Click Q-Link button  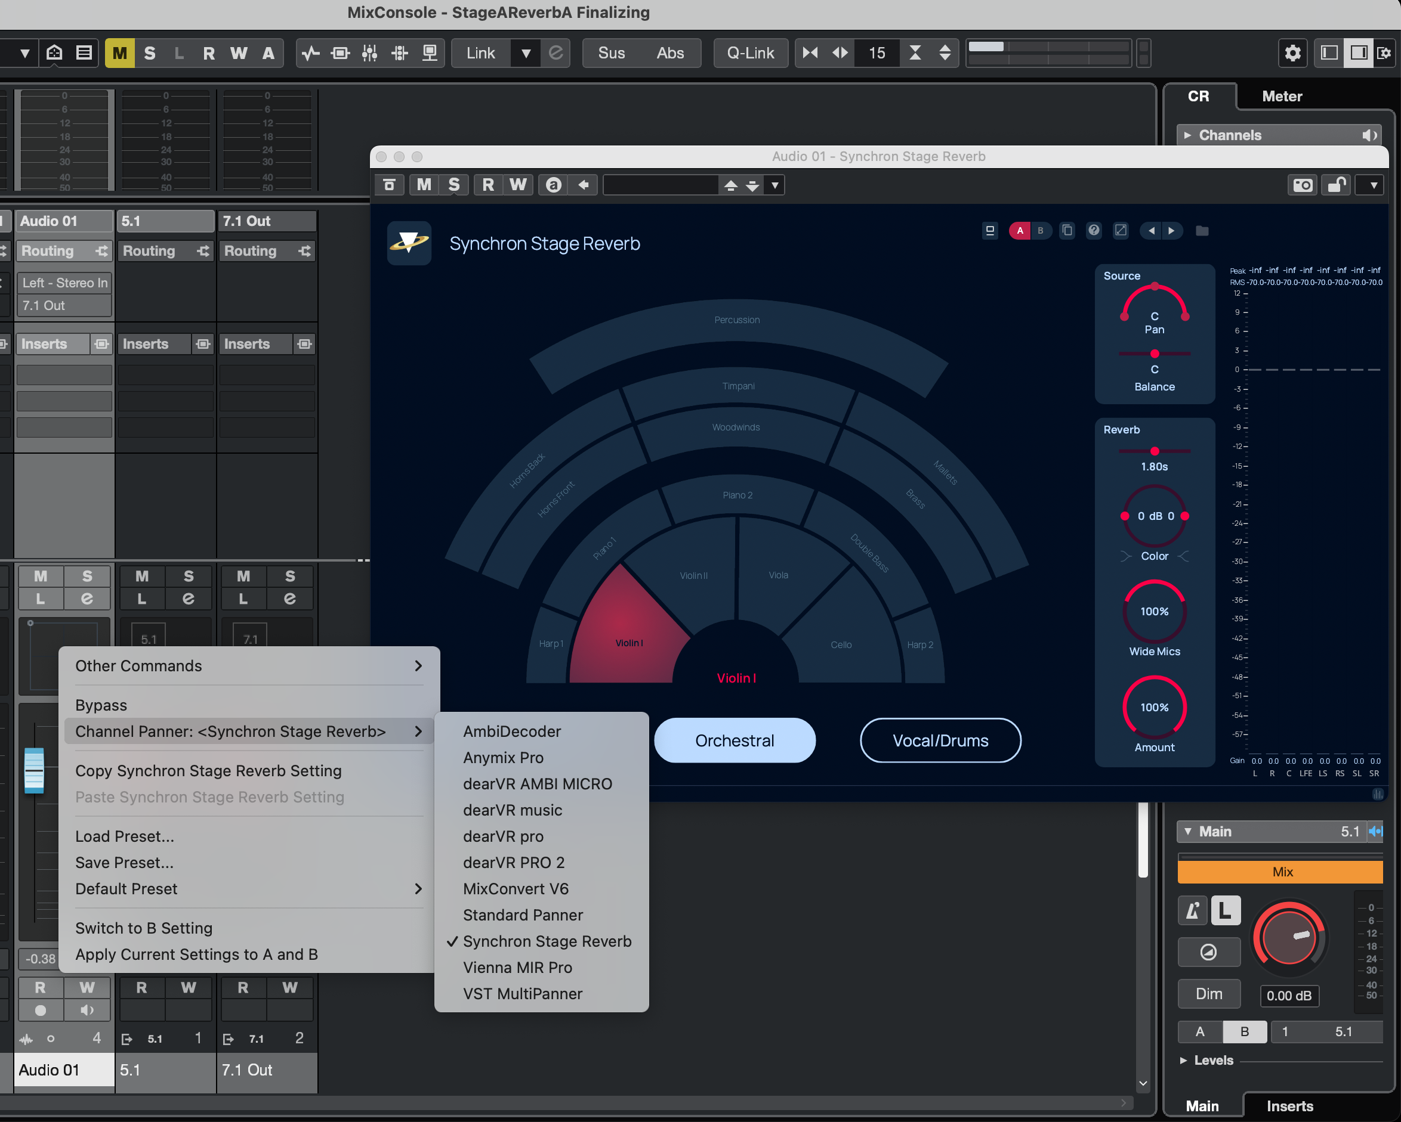click(x=751, y=53)
